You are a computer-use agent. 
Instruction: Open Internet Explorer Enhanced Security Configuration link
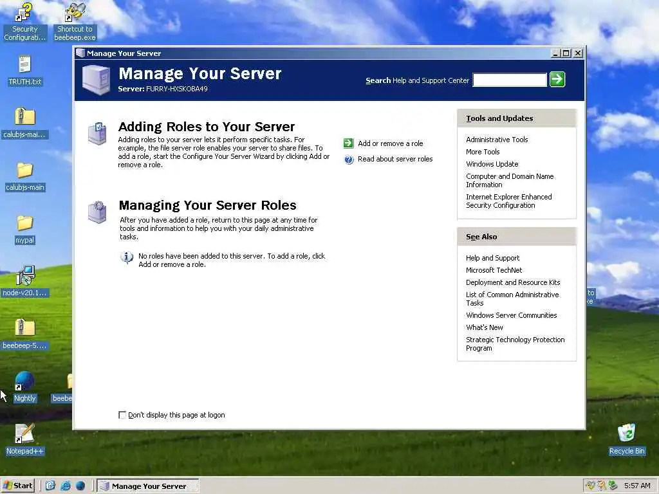(x=508, y=201)
